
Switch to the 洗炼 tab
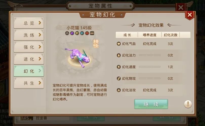click(x=29, y=35)
